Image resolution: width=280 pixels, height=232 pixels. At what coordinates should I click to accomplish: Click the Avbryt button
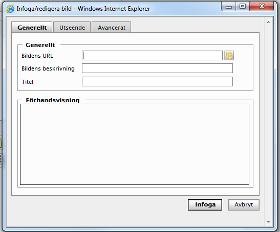(244, 205)
